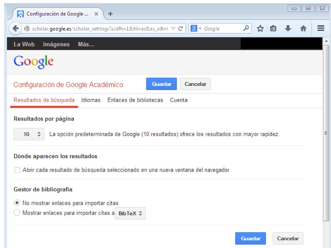Select 'Mostrar enlaces para importar citas a'
The image size is (331, 248).
[17, 212]
